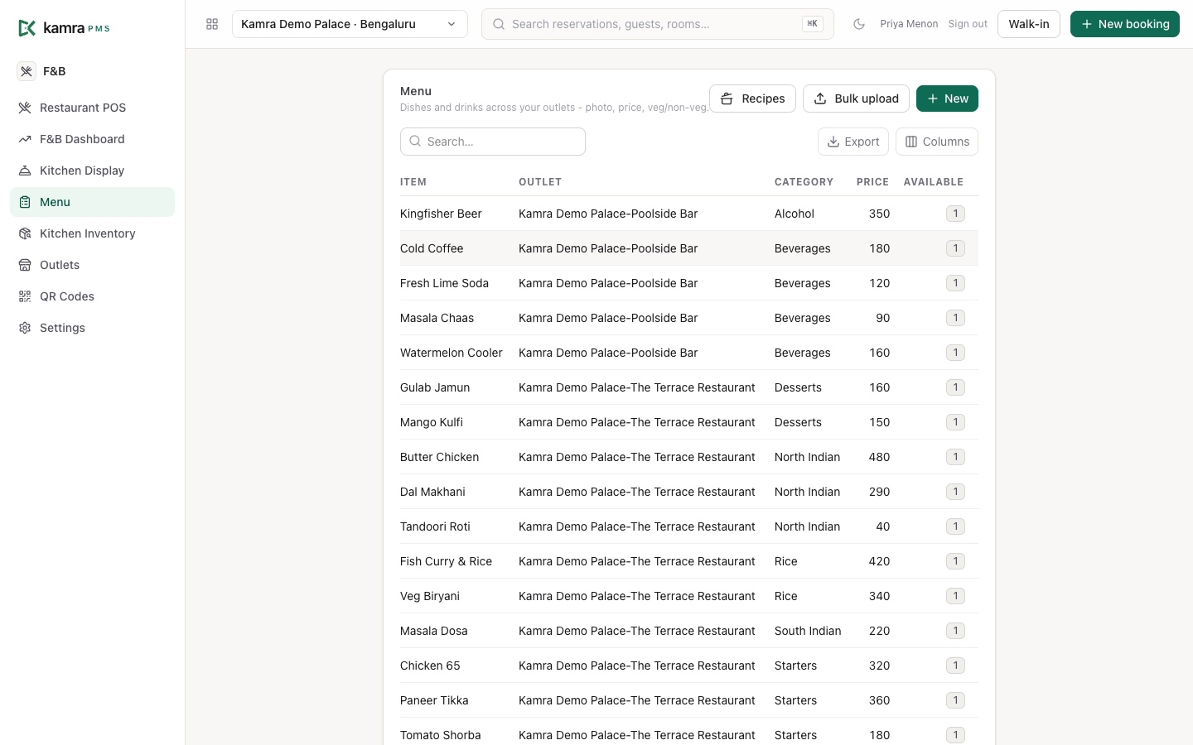Go to F&B Dashboard
Screen dimensions: 1193x745
click(92, 139)
